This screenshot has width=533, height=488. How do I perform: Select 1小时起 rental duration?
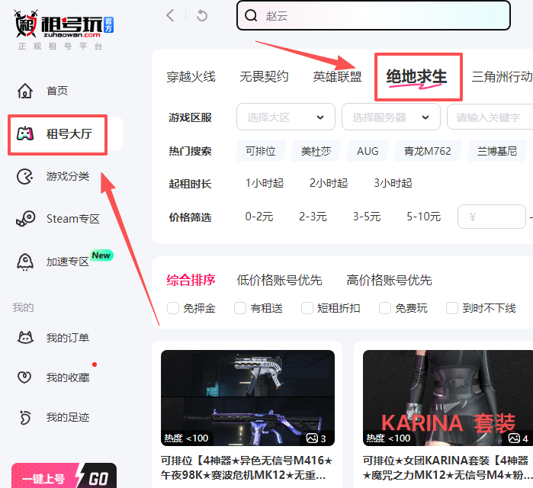tap(265, 183)
